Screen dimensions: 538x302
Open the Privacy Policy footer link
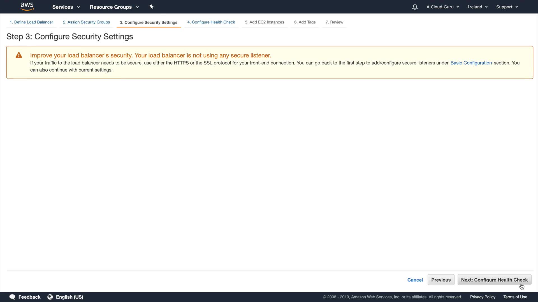click(x=483, y=297)
